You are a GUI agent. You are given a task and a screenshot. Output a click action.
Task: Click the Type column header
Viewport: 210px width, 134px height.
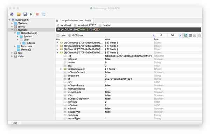[156, 39]
